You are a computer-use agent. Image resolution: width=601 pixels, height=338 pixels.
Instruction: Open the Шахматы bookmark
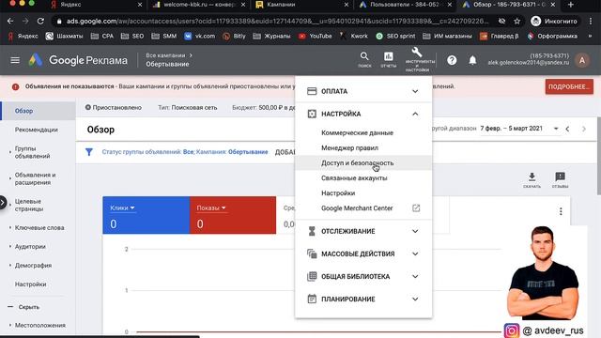click(64, 36)
